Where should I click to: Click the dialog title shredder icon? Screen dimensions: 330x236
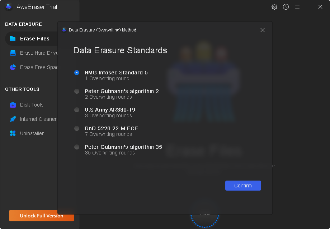point(64,30)
